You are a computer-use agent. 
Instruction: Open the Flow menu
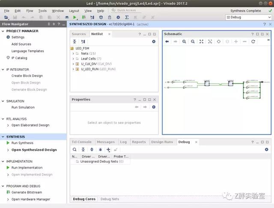pyautogui.click(x=30, y=11)
